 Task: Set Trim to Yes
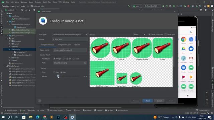(x=55, y=72)
